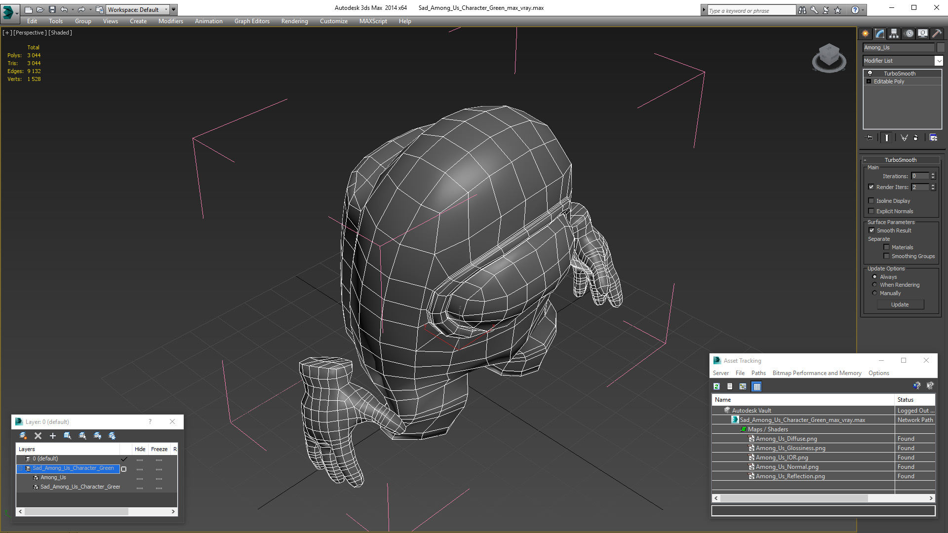Click Make Unique icon under modifier stack
This screenshot has height=533, width=948.
tap(904, 138)
